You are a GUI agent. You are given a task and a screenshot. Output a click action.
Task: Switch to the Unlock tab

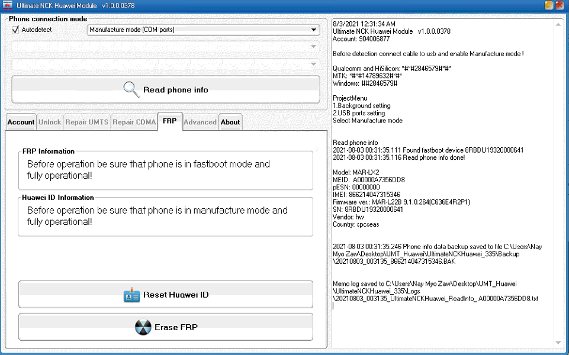(x=50, y=122)
